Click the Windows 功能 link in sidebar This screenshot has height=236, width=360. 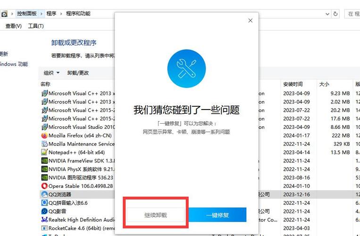tap(14, 64)
